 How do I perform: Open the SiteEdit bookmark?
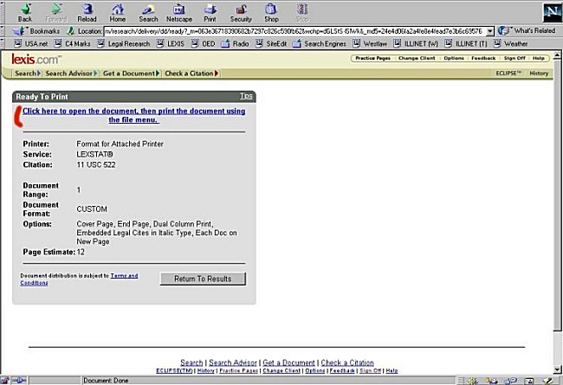[271, 44]
